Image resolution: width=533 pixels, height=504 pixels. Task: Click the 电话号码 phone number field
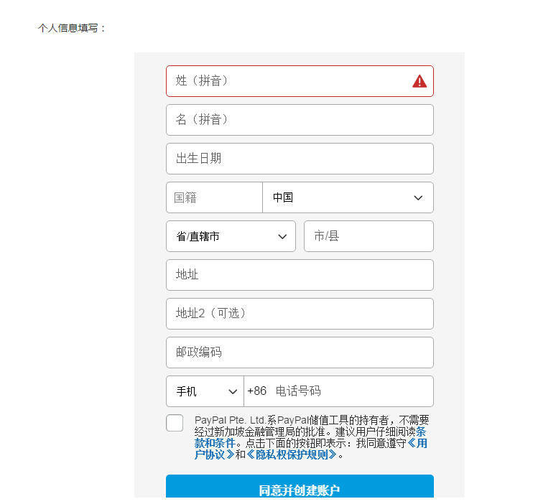pyautogui.click(x=338, y=391)
